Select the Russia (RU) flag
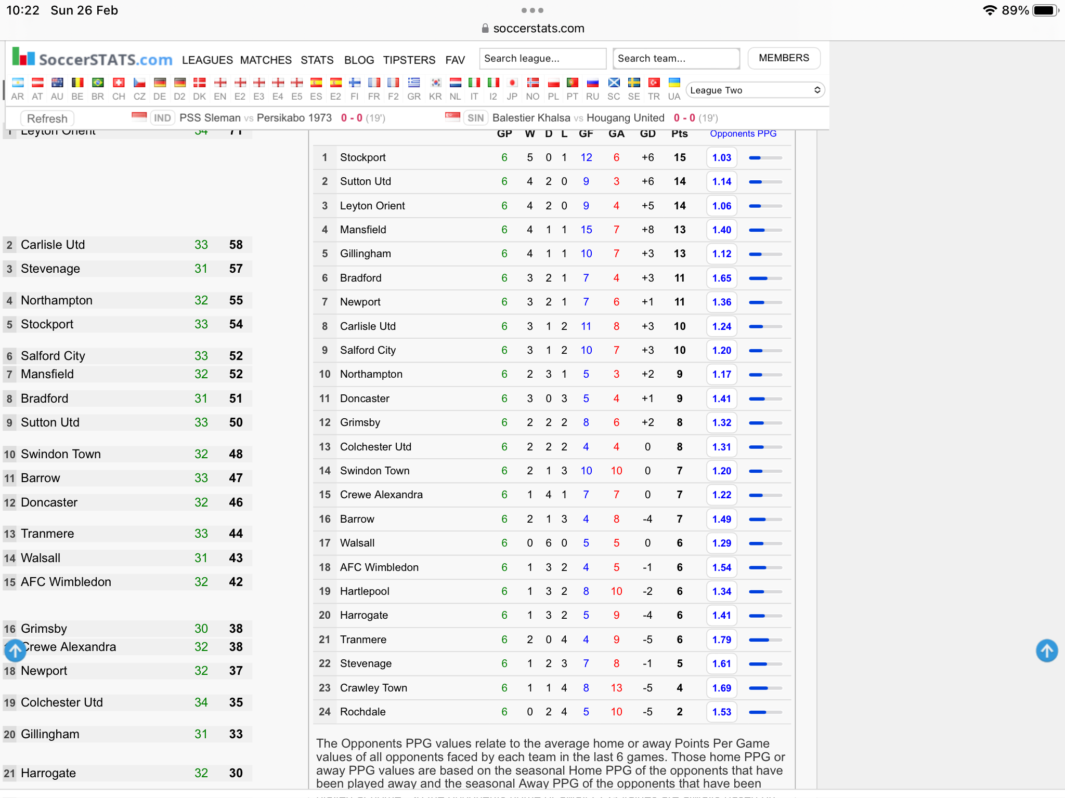 tap(593, 83)
